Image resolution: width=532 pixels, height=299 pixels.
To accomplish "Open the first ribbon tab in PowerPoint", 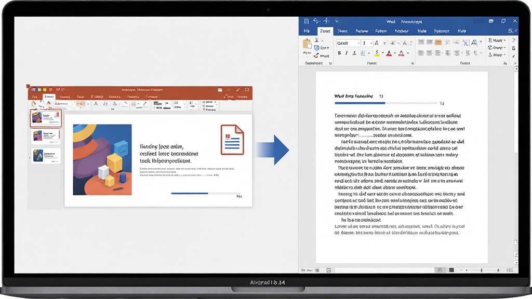I will (34, 97).
